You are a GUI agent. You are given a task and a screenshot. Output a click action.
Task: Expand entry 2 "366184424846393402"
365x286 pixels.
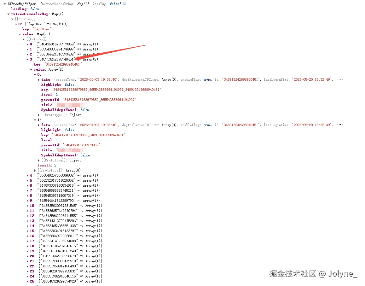[x=27, y=54]
